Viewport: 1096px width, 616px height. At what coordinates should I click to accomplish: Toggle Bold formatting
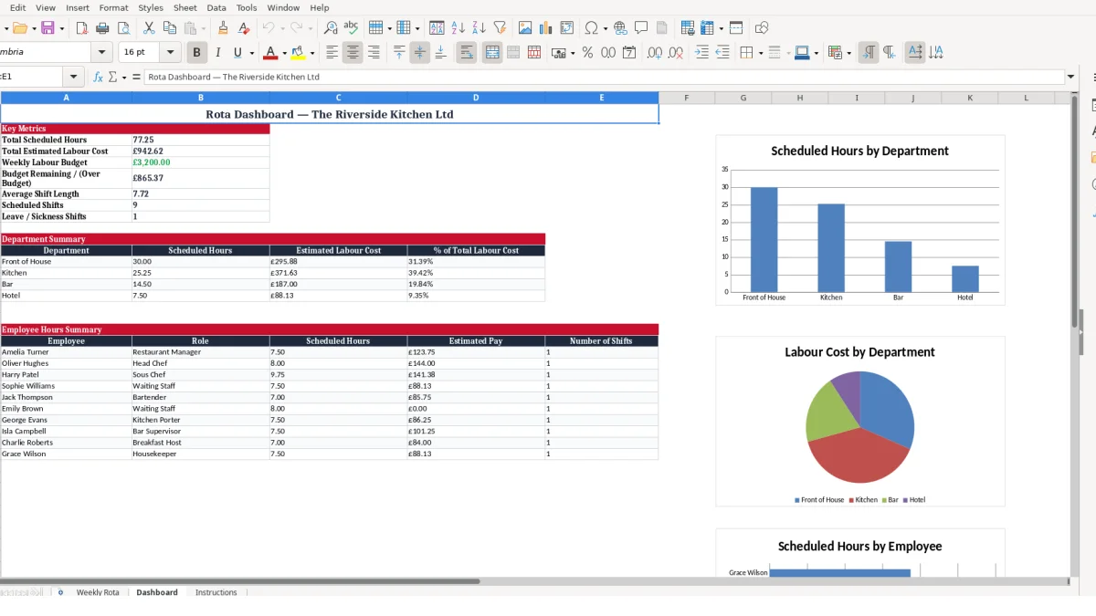195,53
